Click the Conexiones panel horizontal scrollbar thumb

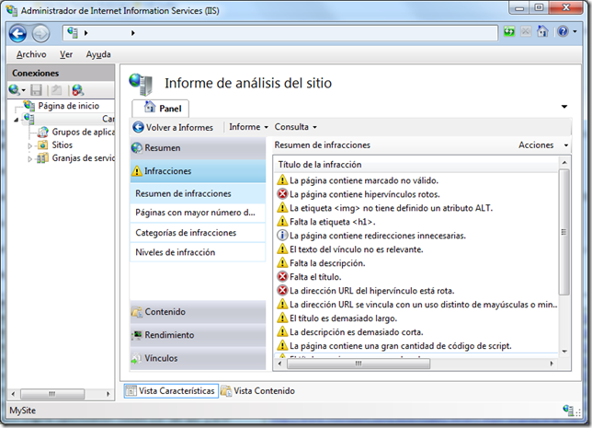(52, 394)
